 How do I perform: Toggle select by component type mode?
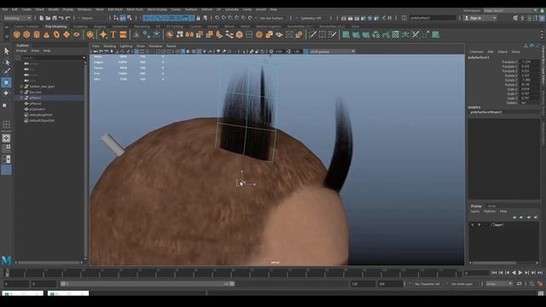tap(130, 18)
